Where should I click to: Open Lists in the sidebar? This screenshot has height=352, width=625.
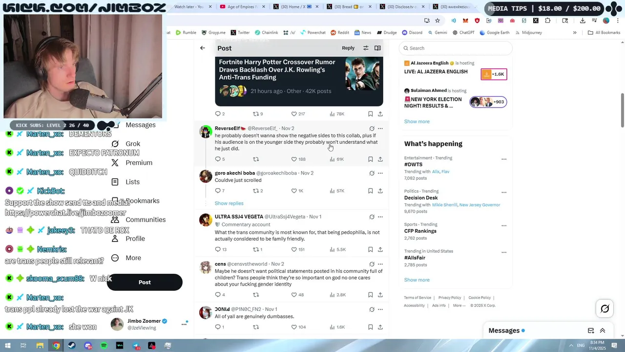(125, 182)
